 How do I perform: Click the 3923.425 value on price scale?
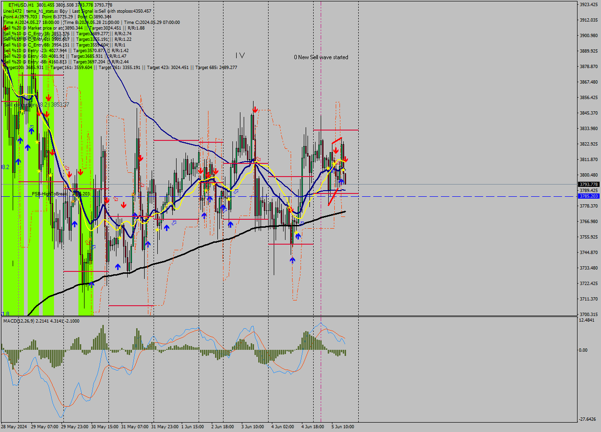pyautogui.click(x=588, y=5)
